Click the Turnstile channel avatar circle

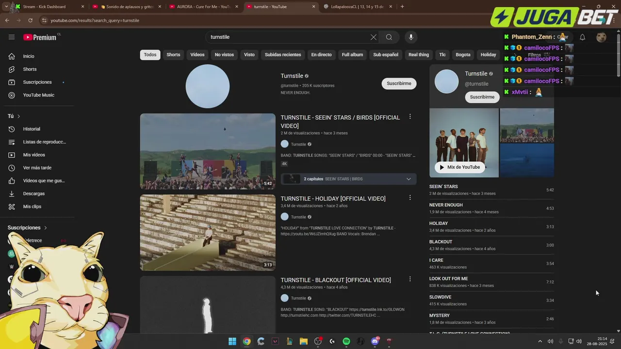point(208,86)
